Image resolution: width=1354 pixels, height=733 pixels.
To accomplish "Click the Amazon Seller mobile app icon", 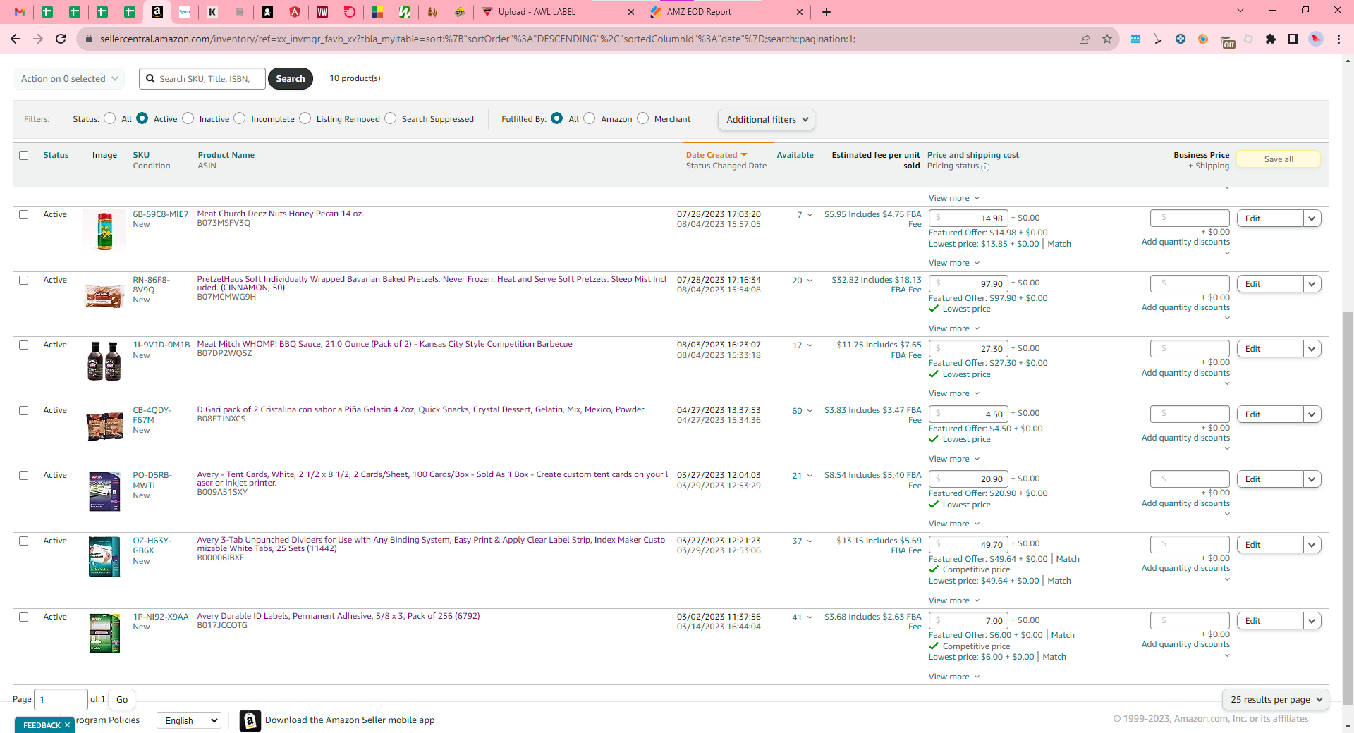I will pyautogui.click(x=250, y=720).
